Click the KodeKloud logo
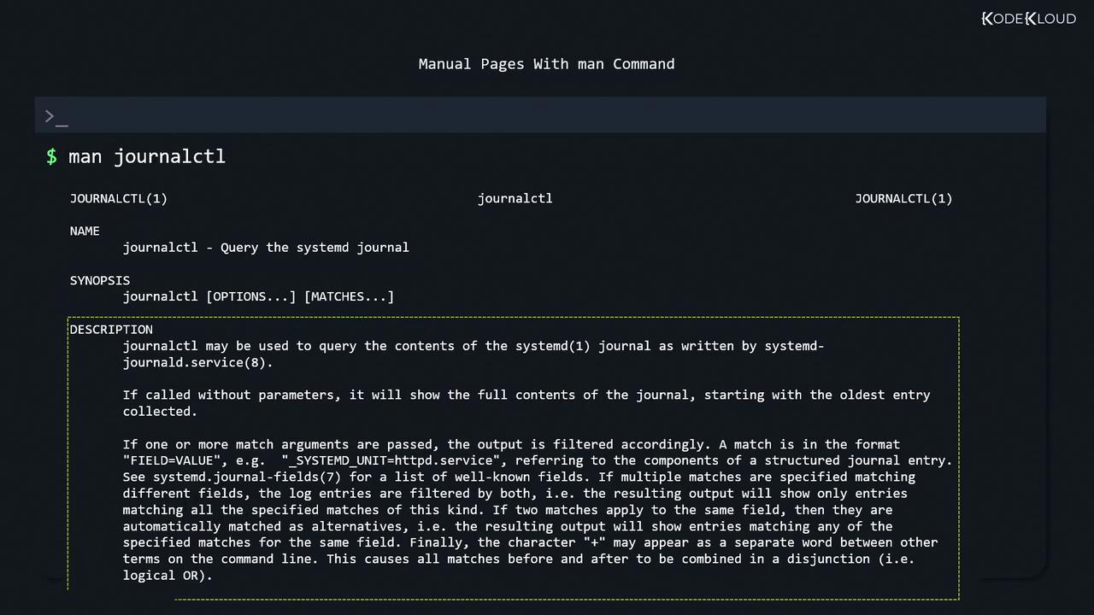This screenshot has width=1094, height=615. coord(1028,19)
